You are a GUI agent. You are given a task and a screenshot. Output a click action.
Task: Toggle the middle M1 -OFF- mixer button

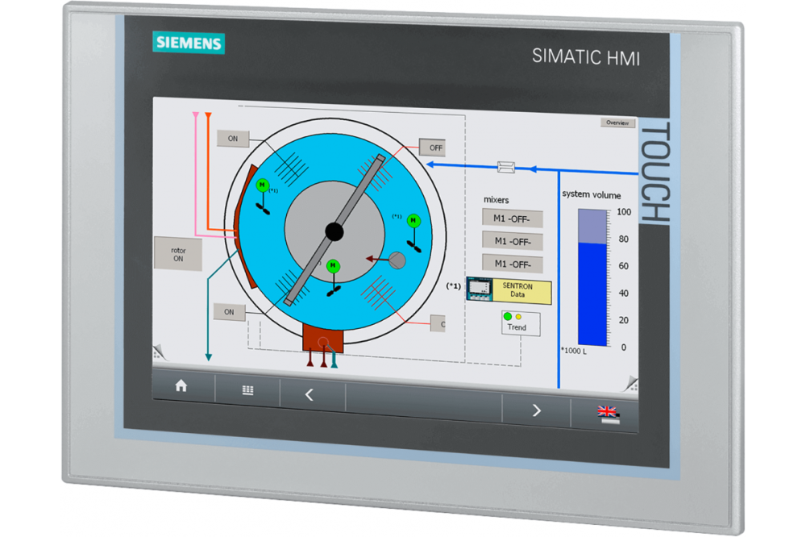(x=512, y=240)
